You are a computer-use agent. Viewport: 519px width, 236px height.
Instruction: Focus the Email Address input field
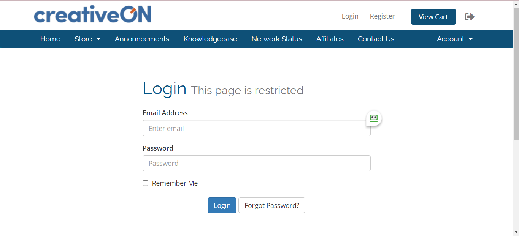pyautogui.click(x=251, y=128)
